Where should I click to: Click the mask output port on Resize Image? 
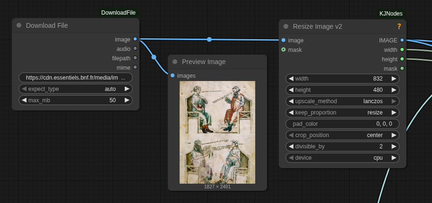coord(402,68)
